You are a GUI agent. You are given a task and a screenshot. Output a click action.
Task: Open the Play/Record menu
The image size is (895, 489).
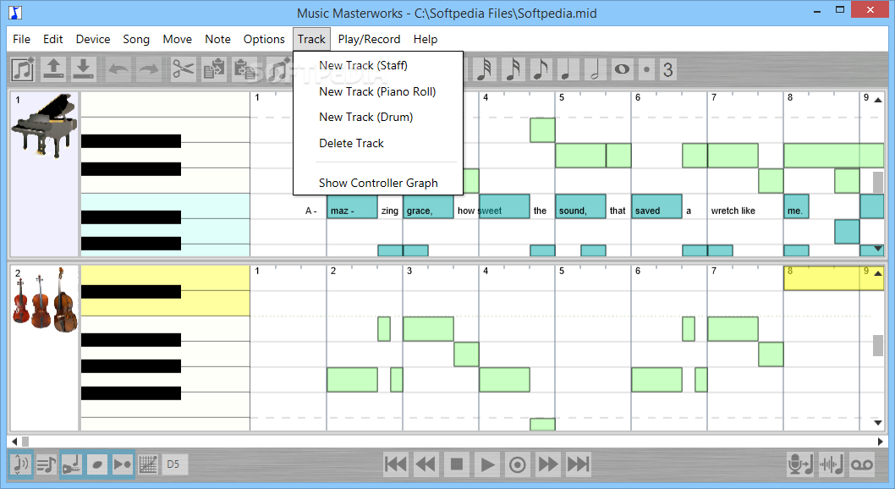pyautogui.click(x=370, y=39)
